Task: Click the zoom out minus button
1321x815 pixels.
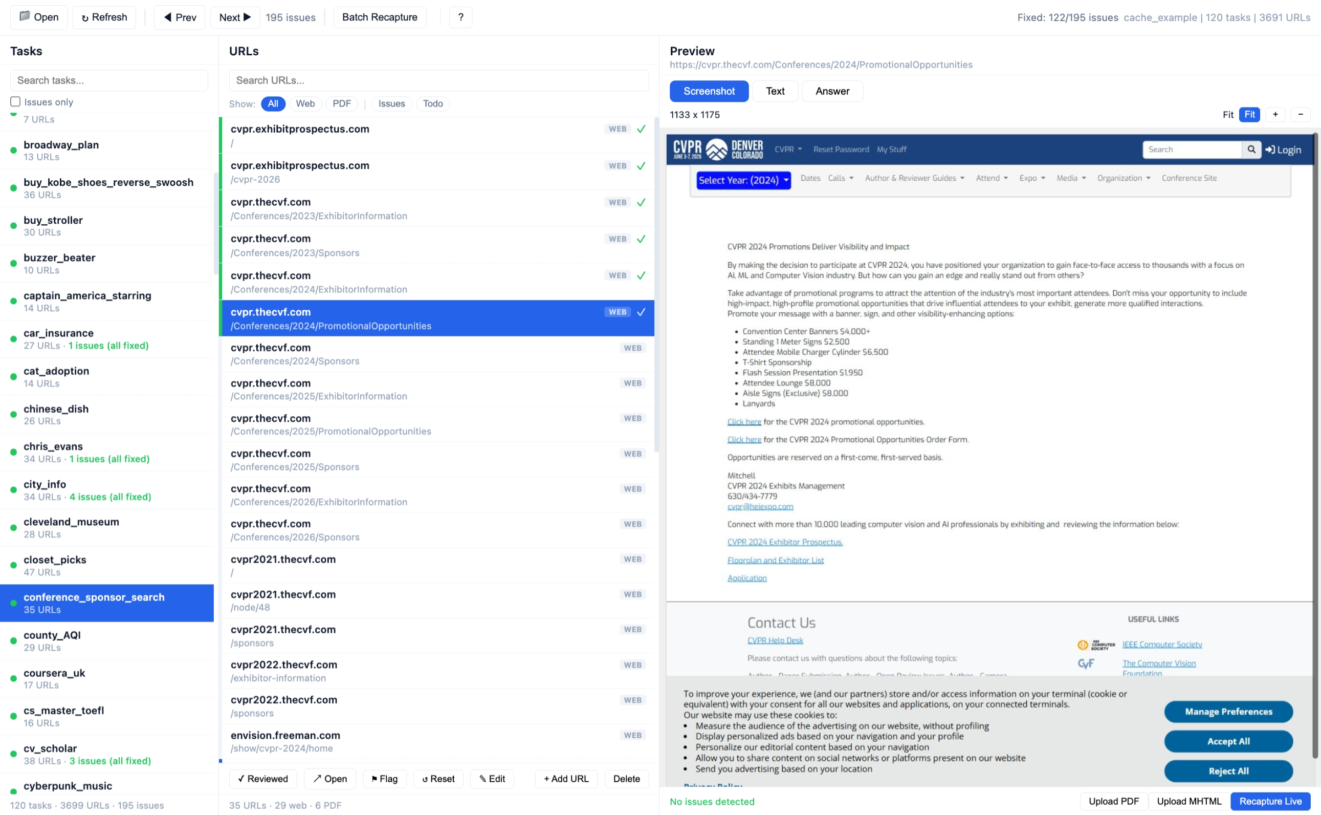Action: point(1300,114)
